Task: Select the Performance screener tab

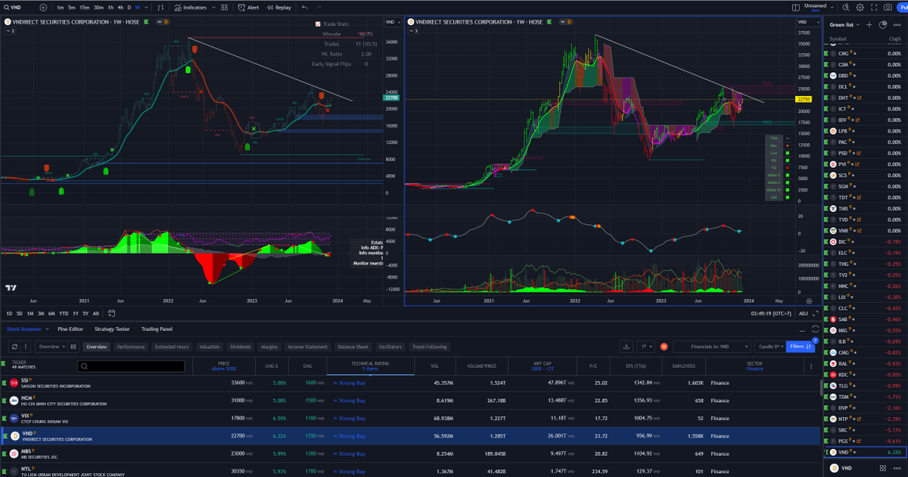Action: pos(131,347)
